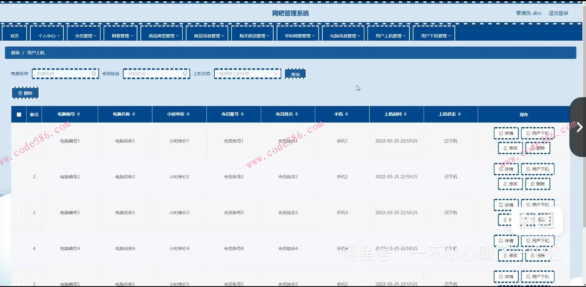Click the 删除 batch delete button

coord(25,93)
